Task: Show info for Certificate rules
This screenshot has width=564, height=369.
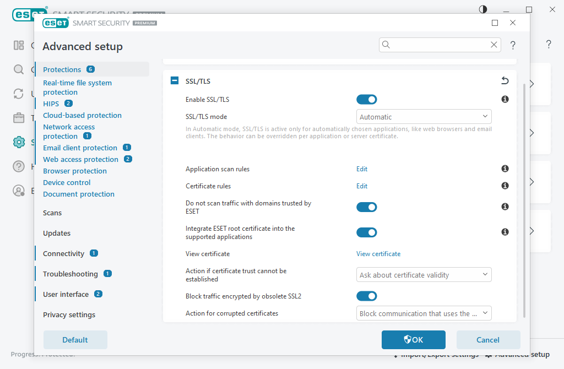Action: pos(505,186)
